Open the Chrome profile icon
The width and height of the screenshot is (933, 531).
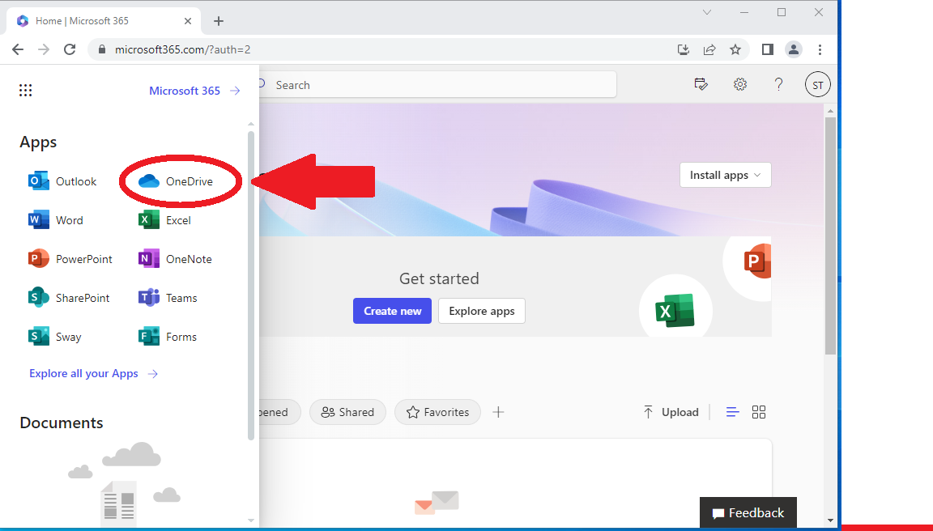(793, 49)
